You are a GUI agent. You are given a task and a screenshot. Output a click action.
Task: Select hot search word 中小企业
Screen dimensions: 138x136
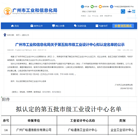(95, 16)
